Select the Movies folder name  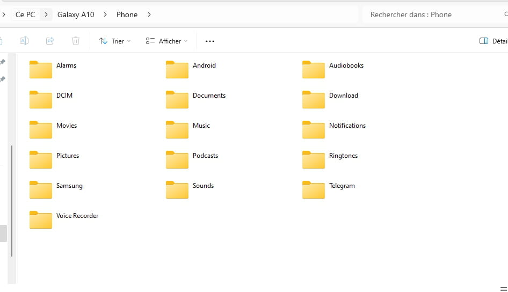[x=67, y=126]
